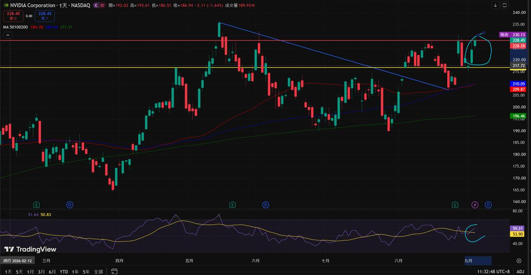Click the moon extended-hours session icon

click(x=96, y=5)
